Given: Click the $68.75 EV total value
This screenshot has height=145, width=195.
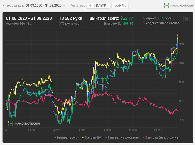Looking at the screenshot, I should 128,24.
